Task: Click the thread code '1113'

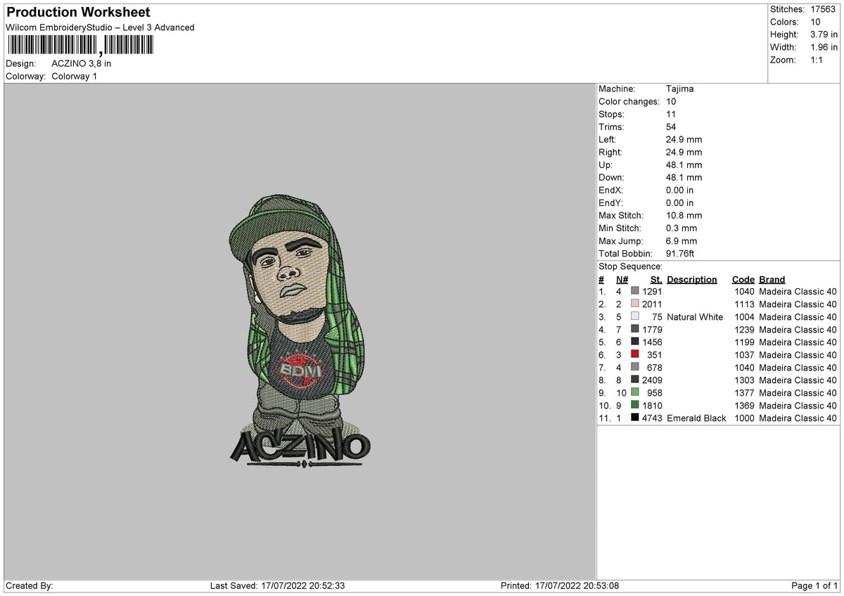Action: [744, 304]
